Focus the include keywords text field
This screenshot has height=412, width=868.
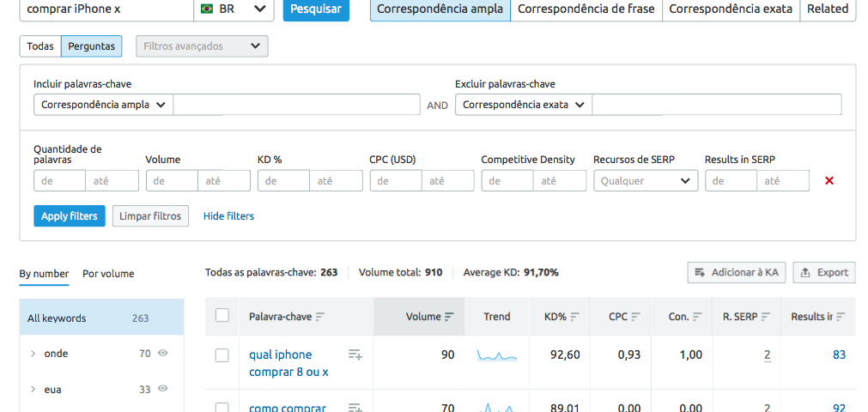click(297, 105)
